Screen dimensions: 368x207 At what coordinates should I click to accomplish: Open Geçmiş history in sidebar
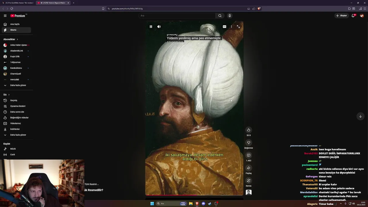click(16, 100)
